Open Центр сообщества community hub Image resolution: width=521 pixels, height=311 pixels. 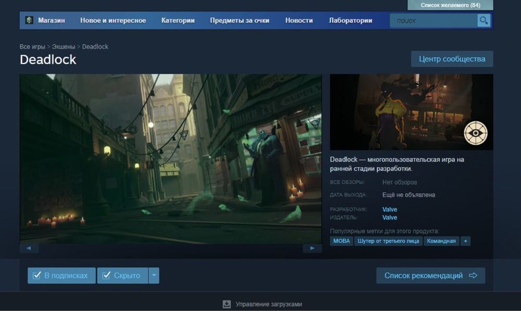(452, 59)
